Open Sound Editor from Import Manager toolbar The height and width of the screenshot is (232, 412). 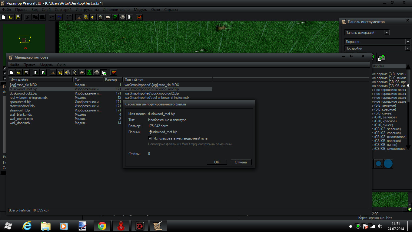68,72
